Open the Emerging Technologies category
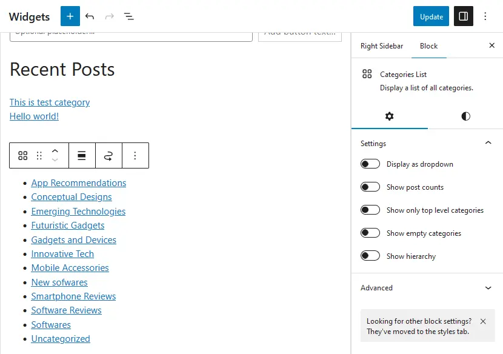The height and width of the screenshot is (354, 503). click(78, 212)
